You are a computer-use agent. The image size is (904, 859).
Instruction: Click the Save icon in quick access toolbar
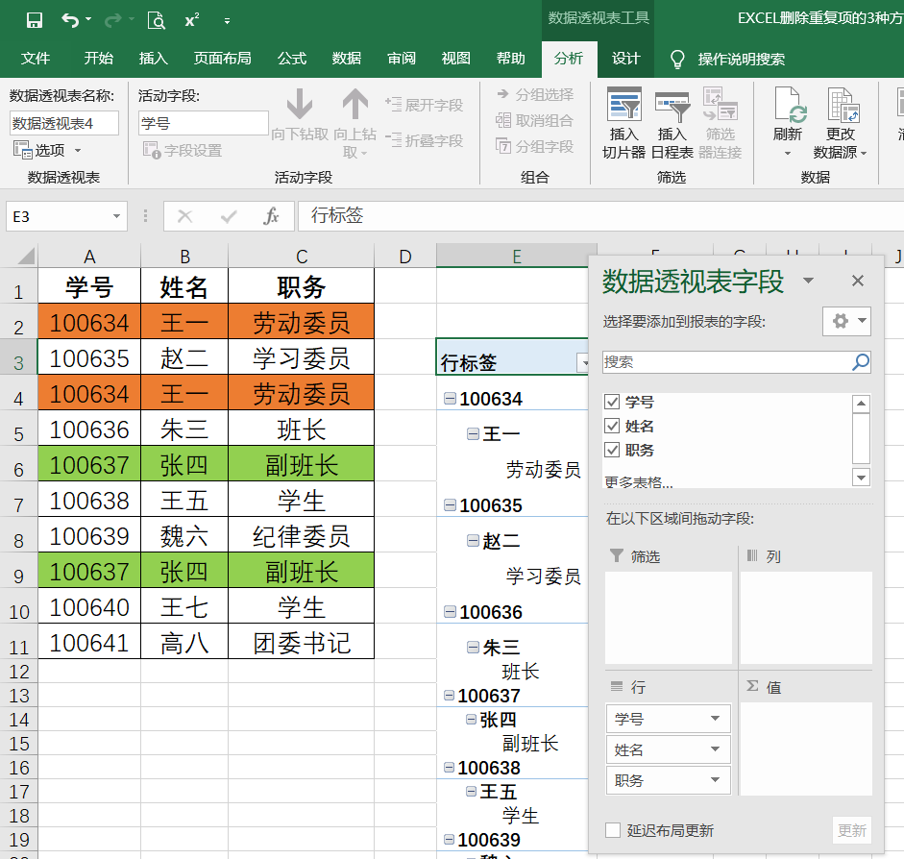coord(35,21)
